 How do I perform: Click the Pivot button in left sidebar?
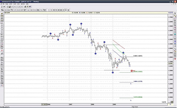[x=2, y=74]
